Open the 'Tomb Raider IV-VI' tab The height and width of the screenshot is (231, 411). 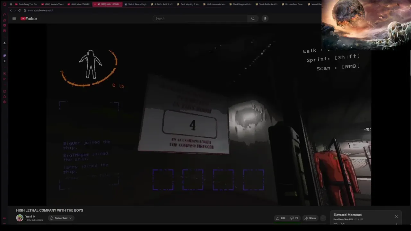267,4
